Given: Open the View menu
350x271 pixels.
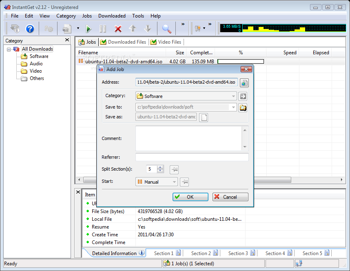Looking at the screenshot, I should [x=44, y=16].
